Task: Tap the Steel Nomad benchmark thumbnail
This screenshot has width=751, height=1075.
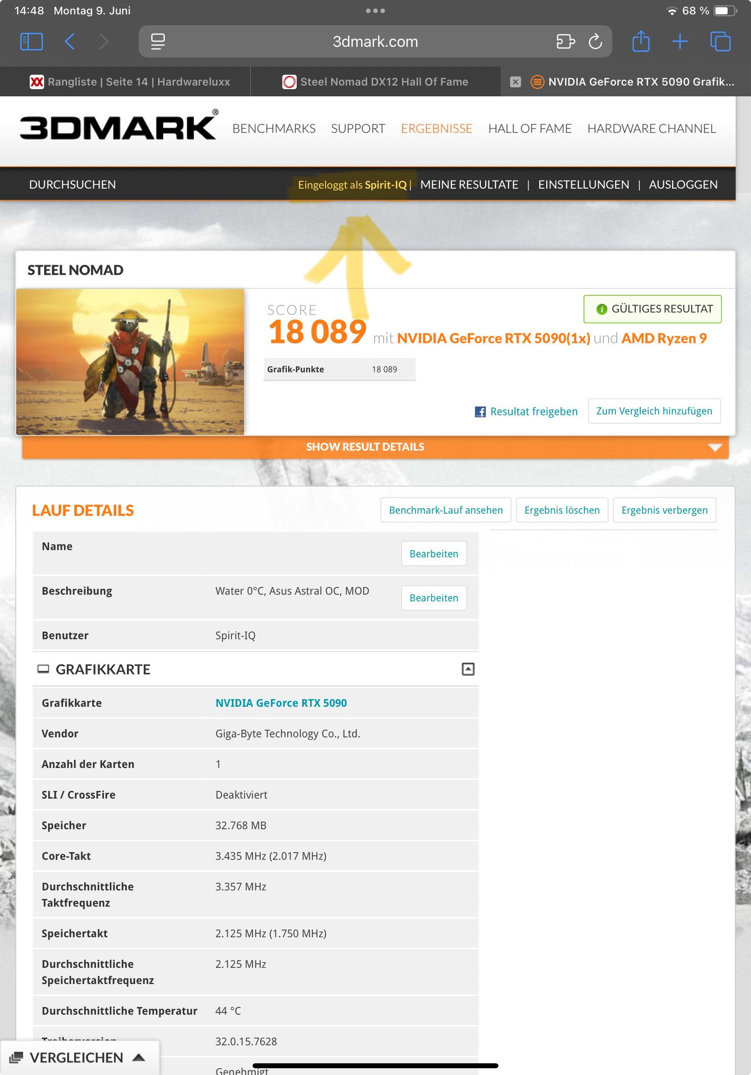Action: pos(130,361)
